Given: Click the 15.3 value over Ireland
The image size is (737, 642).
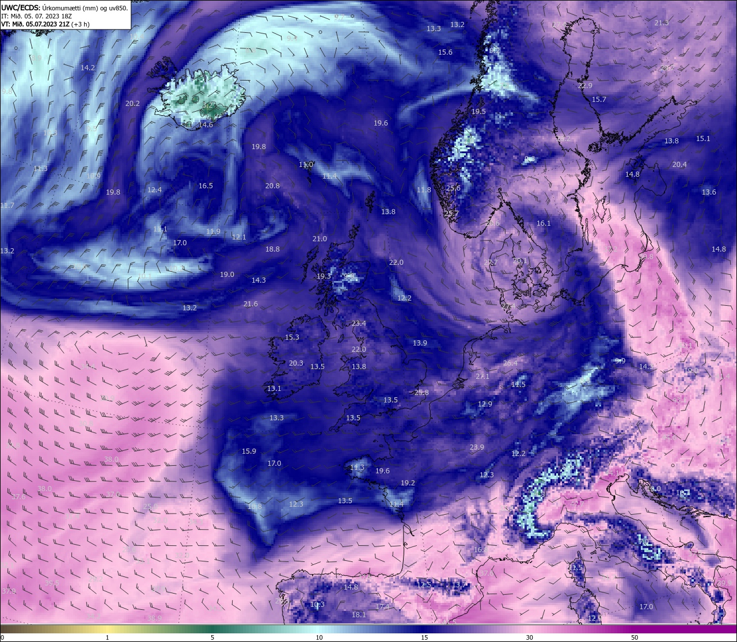Looking at the screenshot, I should [x=292, y=337].
